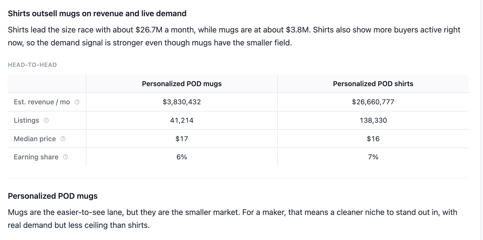Click the $26,660,777 shirts revenue cell

click(x=373, y=102)
